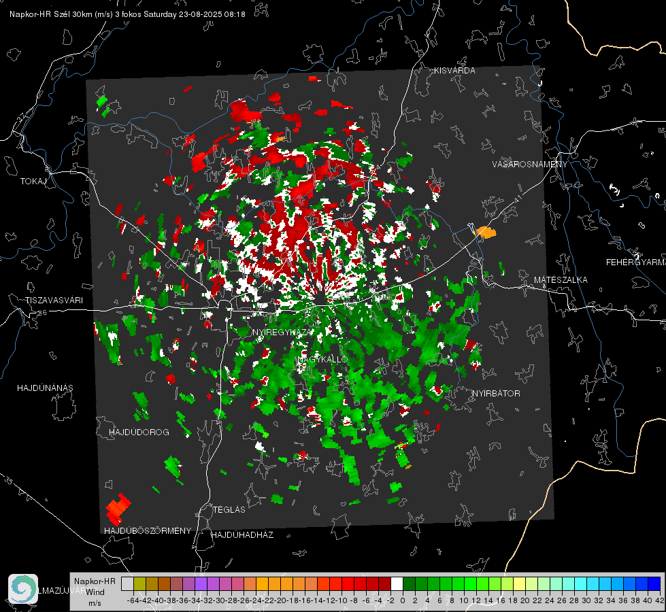The width and height of the screenshot is (666, 612).
Task: Click the road number 41 marker
Action: [517, 199]
